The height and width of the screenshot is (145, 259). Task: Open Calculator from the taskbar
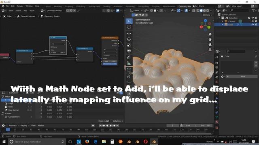(112, 141)
